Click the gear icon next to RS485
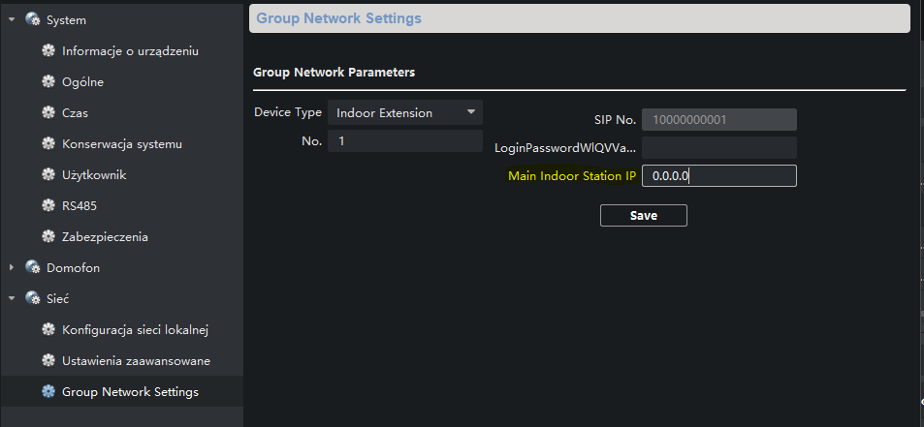The width and height of the screenshot is (924, 427). pos(48,206)
